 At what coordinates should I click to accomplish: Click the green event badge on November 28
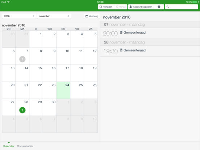[22, 110]
